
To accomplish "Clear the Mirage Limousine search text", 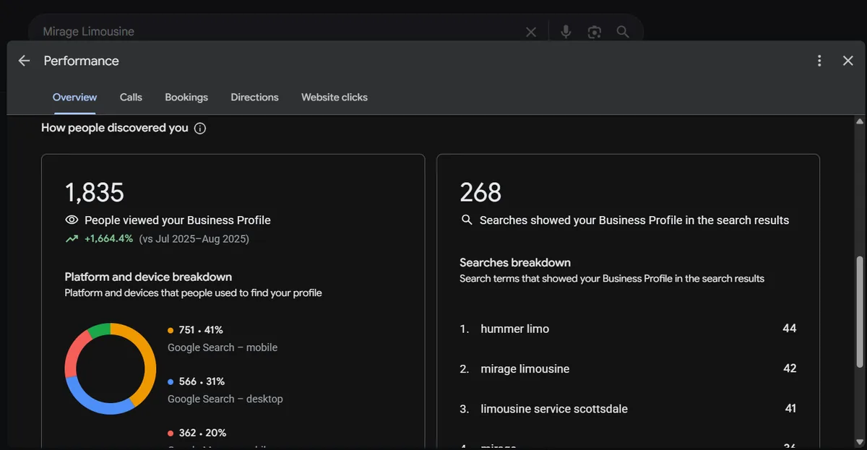I will tap(531, 32).
